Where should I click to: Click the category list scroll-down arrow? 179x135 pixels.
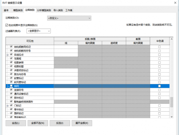[172, 117]
